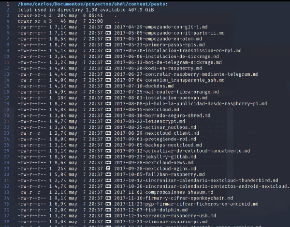Click the 10K size of instalacion-openvpn.md
This screenshot has height=227, width=290.
61,98
